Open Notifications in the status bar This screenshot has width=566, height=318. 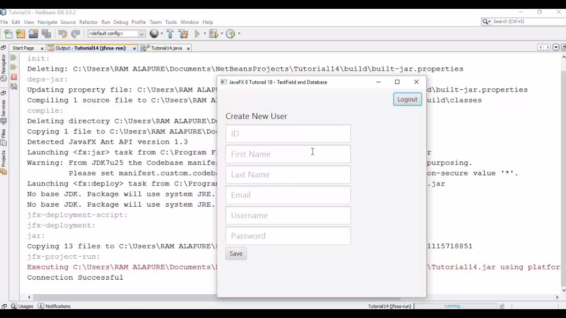coord(54,306)
